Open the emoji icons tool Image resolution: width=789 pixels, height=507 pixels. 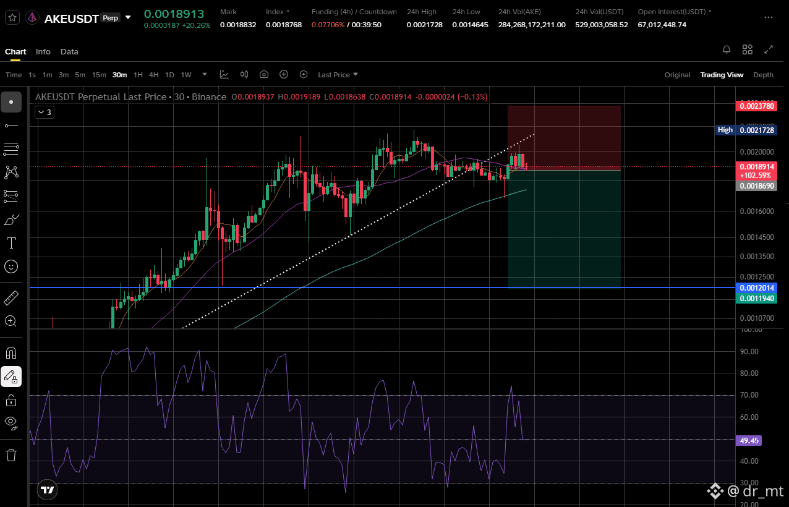click(11, 266)
